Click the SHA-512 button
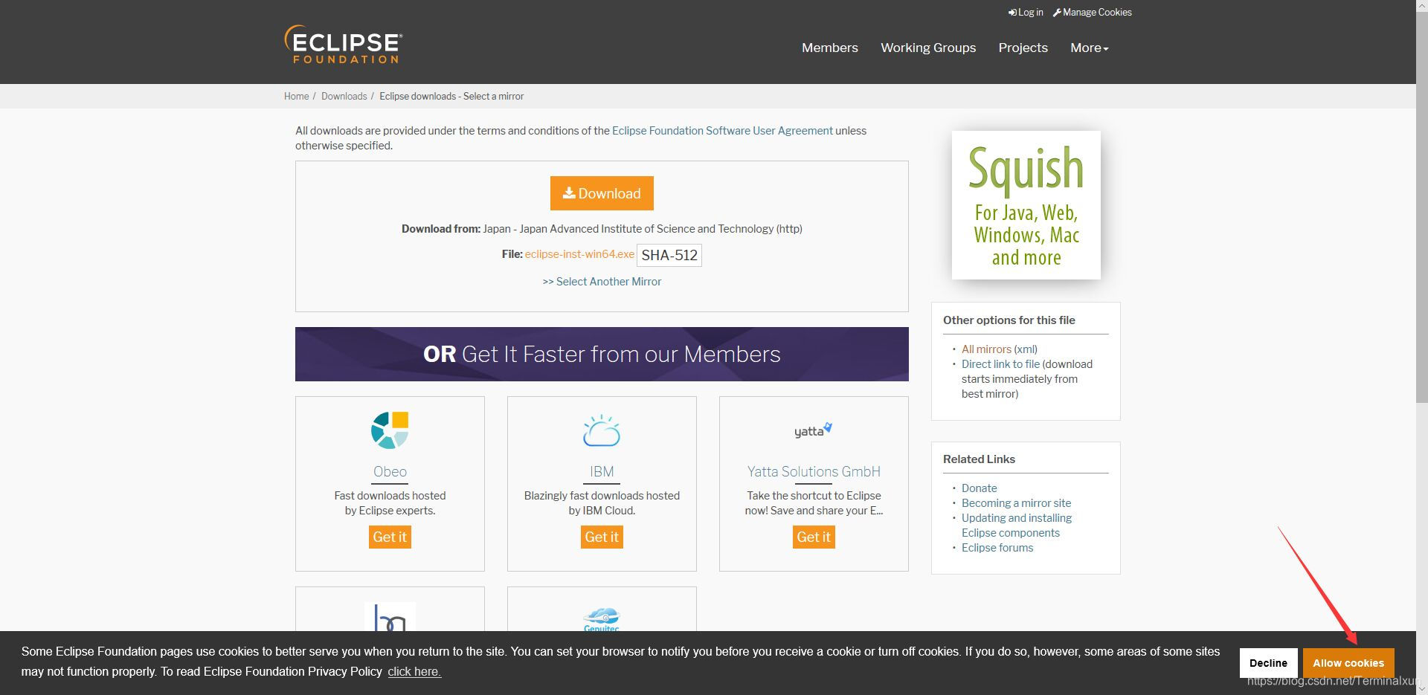This screenshot has width=1428, height=695. (669, 255)
